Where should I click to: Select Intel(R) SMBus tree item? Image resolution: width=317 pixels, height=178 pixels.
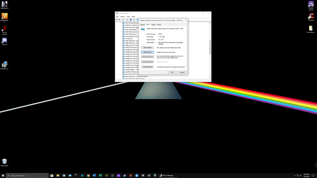pyautogui.click(x=131, y=70)
